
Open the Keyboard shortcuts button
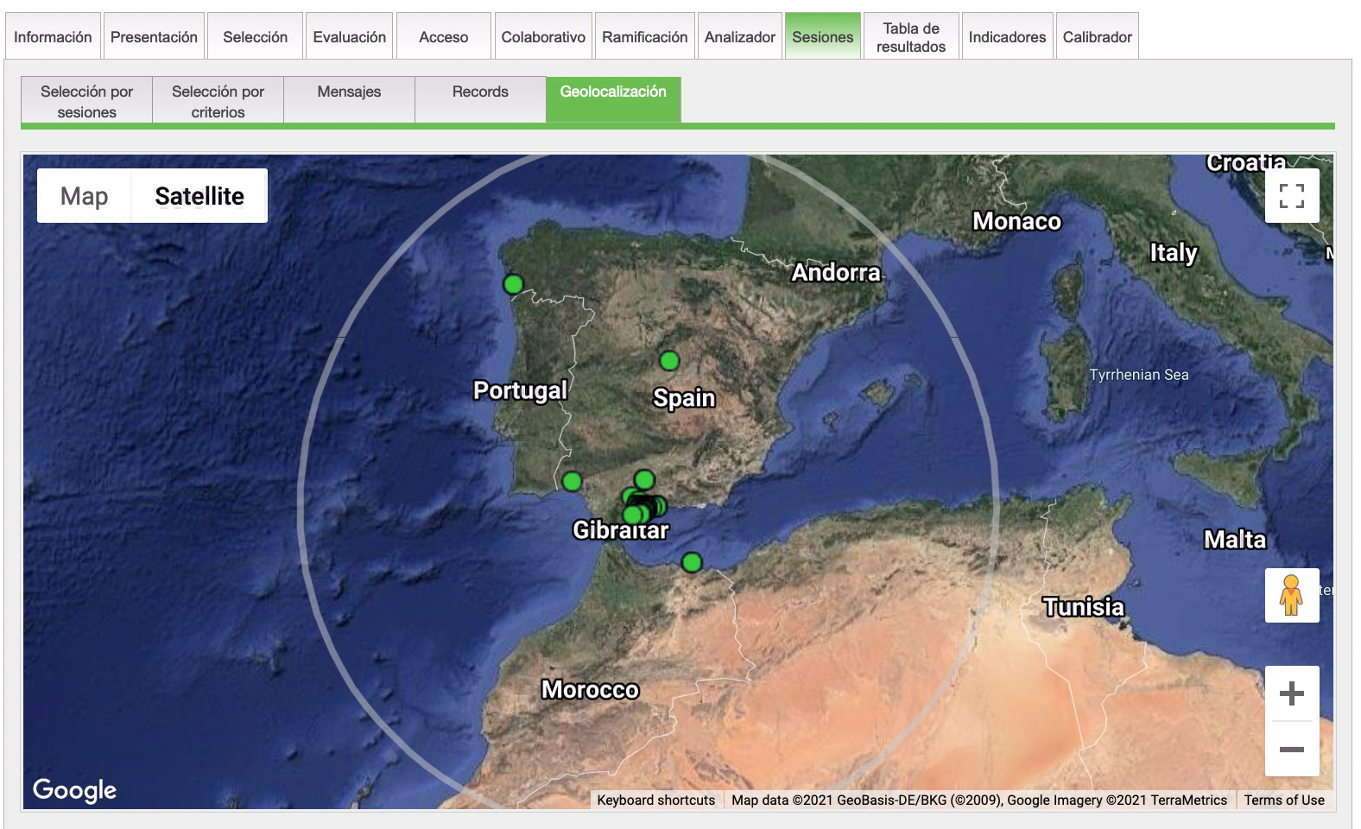[x=655, y=800]
